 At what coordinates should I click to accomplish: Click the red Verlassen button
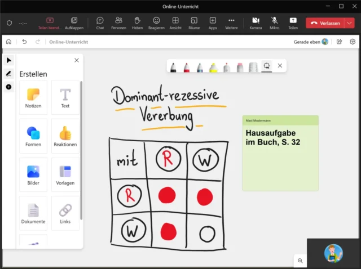coord(325,23)
